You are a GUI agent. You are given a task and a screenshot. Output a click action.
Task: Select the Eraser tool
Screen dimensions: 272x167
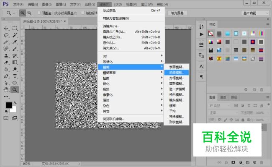click(x=6, y=63)
